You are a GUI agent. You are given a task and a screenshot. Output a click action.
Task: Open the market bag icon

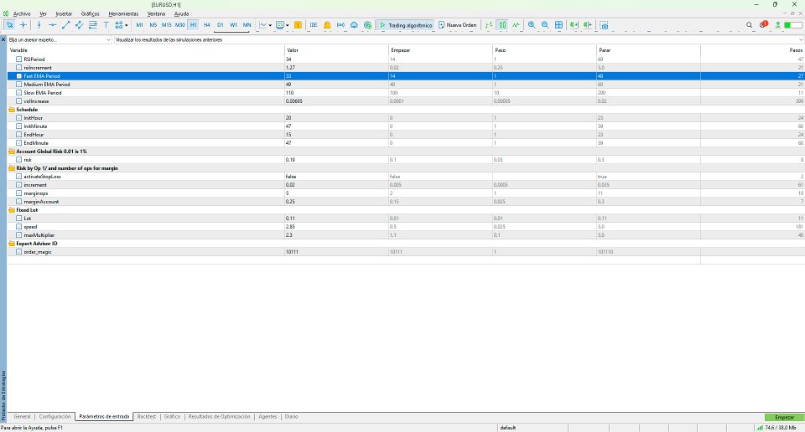tap(327, 24)
